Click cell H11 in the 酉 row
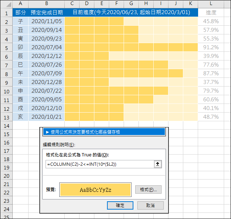Image resolution: width=231 pixels, height=219 pixels. 146,100
